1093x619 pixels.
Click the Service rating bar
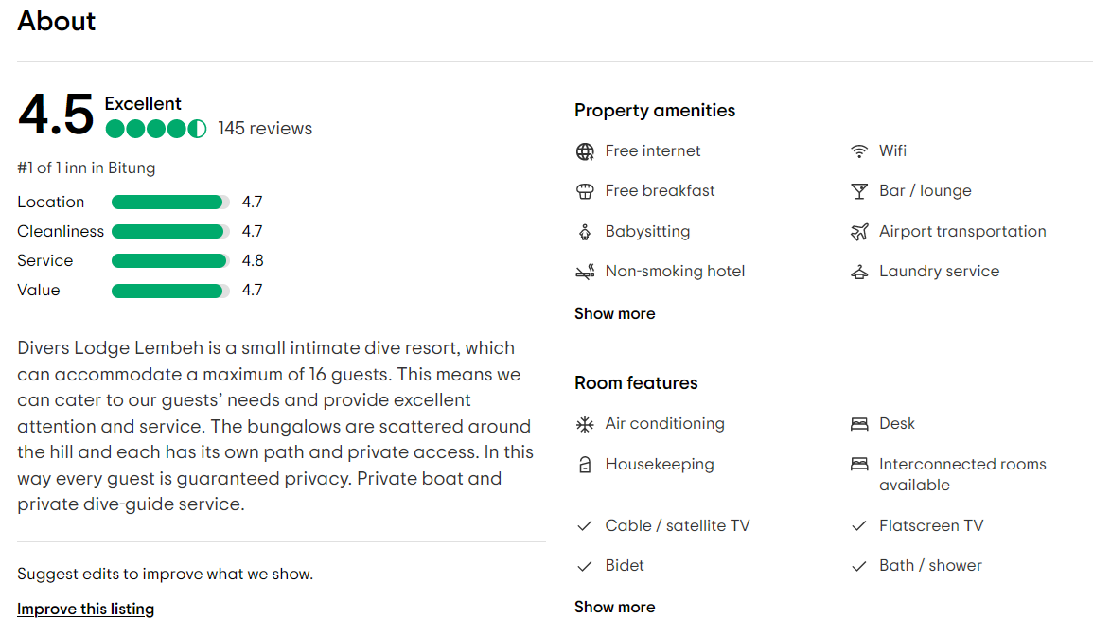(170, 260)
